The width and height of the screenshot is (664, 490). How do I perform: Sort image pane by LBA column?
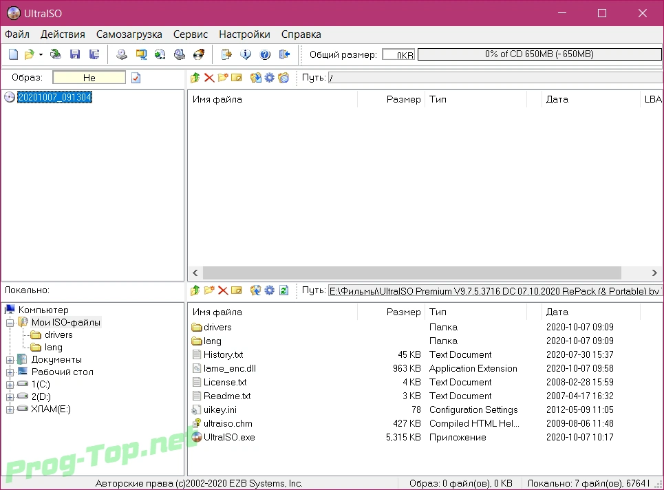(x=652, y=99)
